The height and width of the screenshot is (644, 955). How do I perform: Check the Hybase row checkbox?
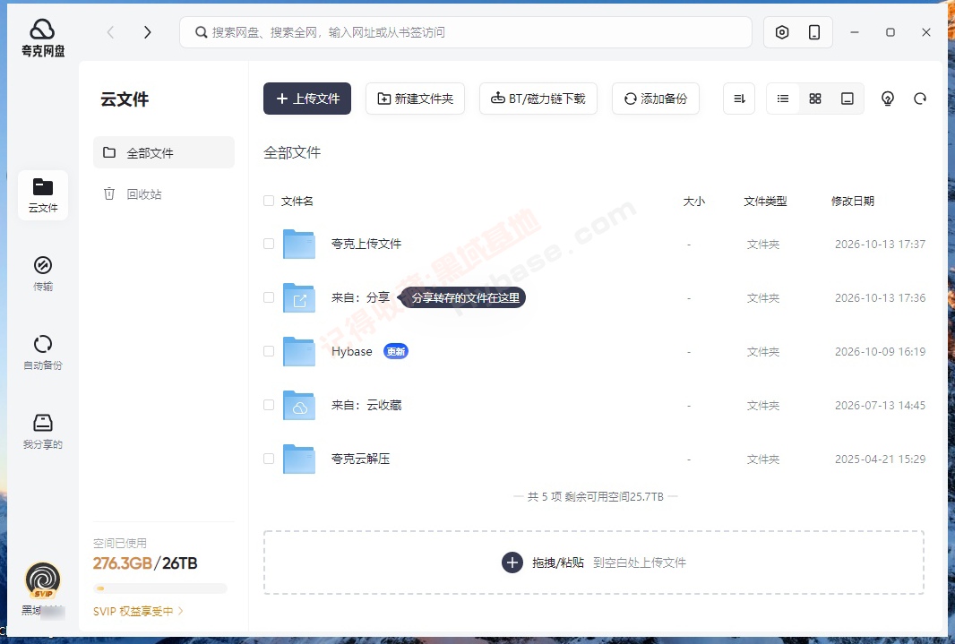pyautogui.click(x=269, y=351)
